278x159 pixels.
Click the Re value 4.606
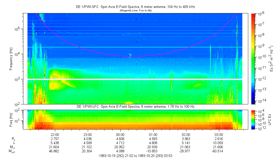tap(120, 138)
